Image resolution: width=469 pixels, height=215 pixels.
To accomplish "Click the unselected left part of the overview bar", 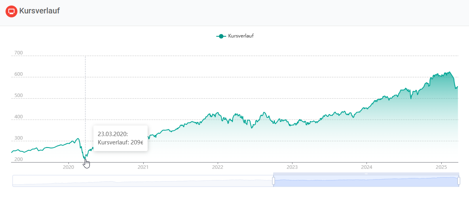I will (142, 181).
